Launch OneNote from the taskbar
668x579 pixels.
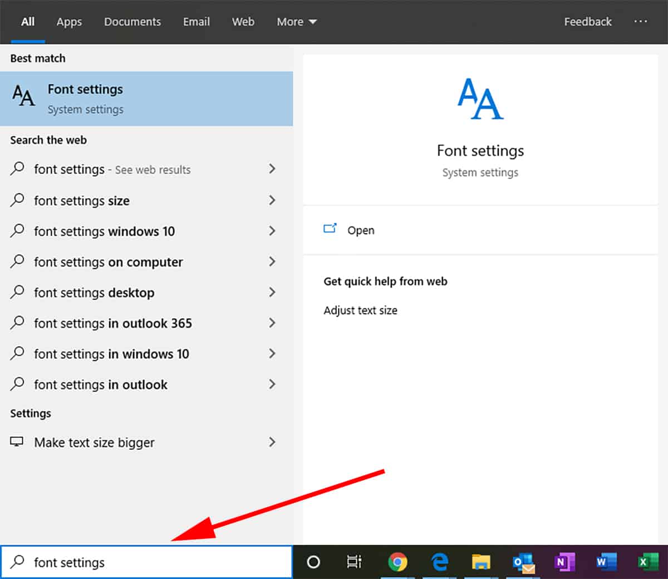[x=564, y=562]
